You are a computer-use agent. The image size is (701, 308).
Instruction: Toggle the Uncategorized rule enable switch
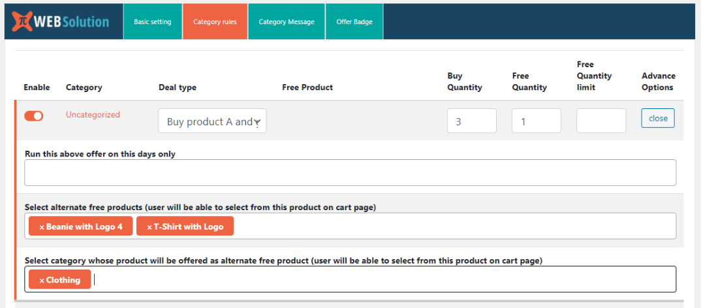point(34,115)
